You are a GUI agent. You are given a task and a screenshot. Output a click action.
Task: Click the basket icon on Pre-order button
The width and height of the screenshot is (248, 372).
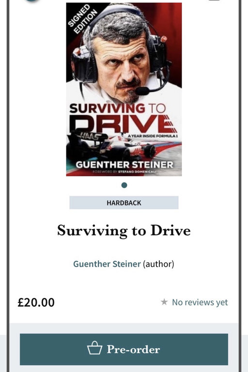[x=94, y=348]
